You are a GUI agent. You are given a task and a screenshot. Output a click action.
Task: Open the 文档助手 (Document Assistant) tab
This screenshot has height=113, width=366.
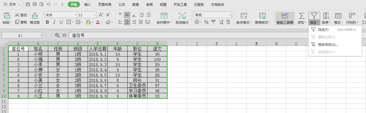(x=217, y=4)
